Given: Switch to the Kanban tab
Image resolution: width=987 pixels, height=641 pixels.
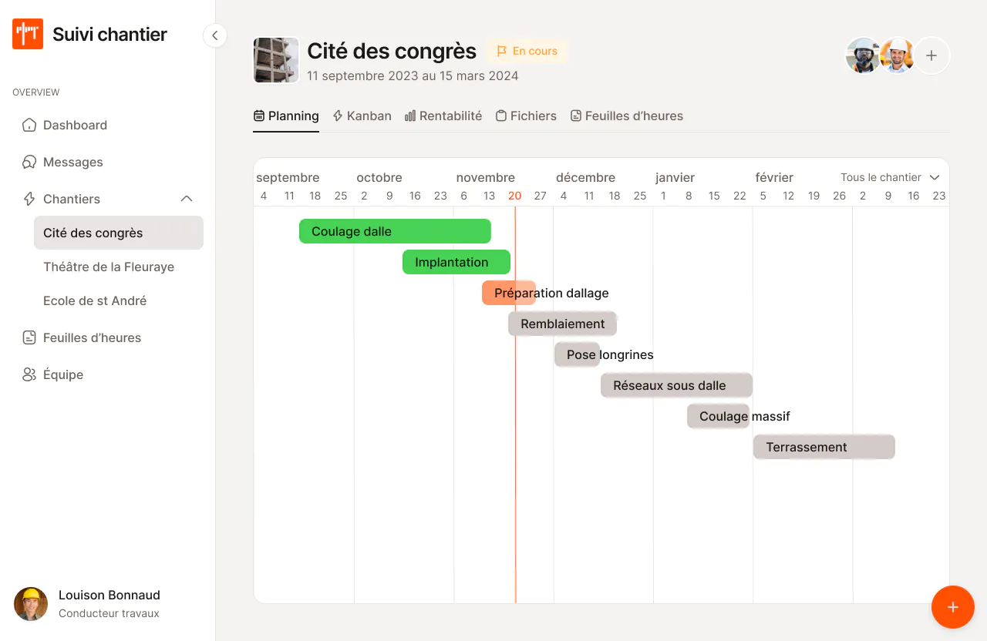Looking at the screenshot, I should coord(362,115).
